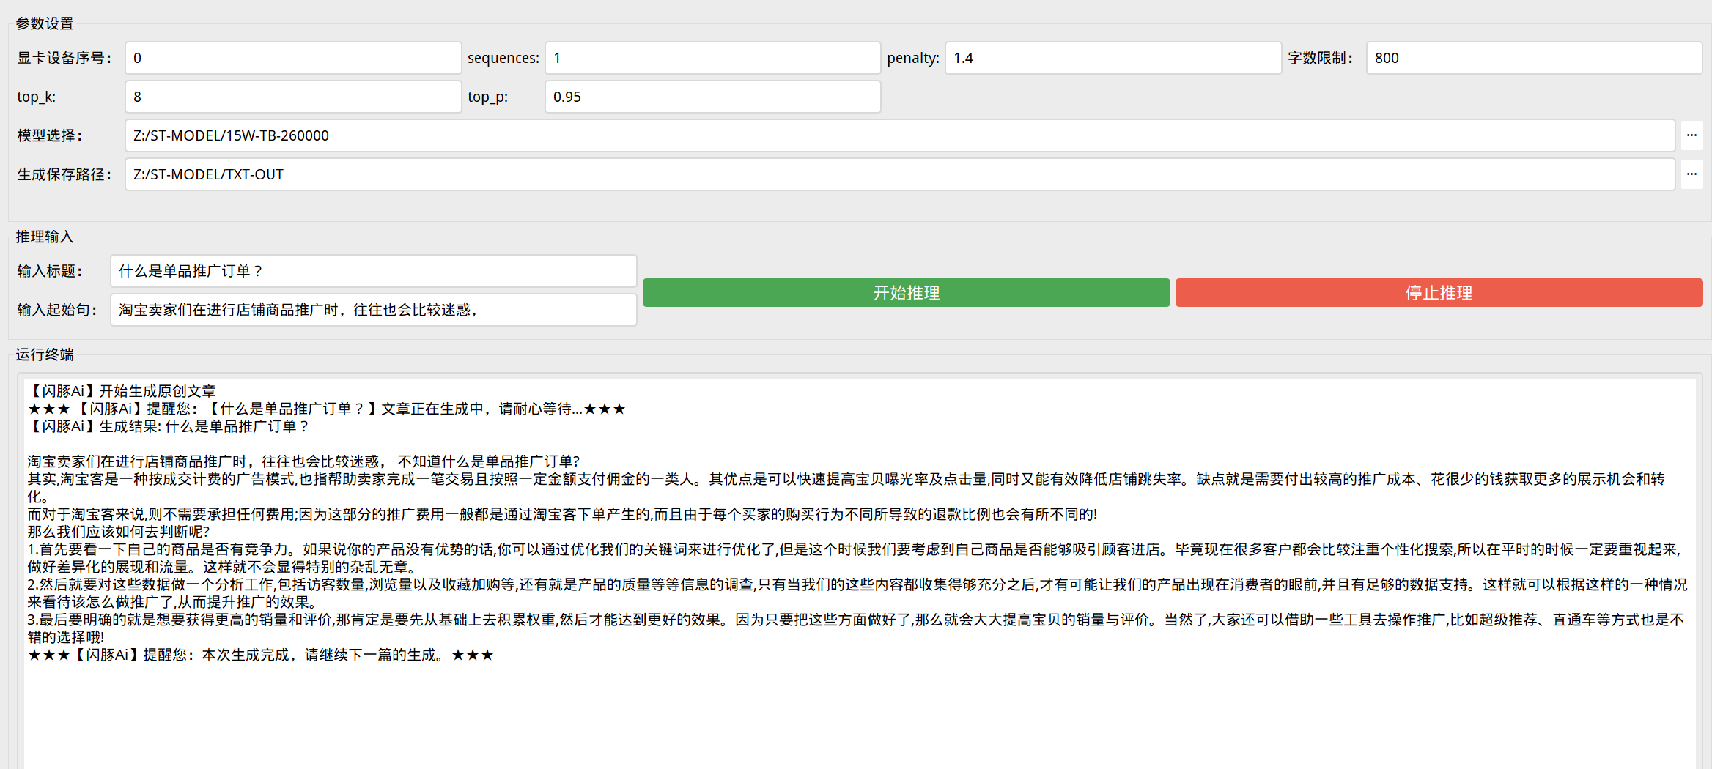Click the paragraph starting 其实,淘宝客是一种
Image resolution: width=1712 pixels, height=769 pixels.
846,488
